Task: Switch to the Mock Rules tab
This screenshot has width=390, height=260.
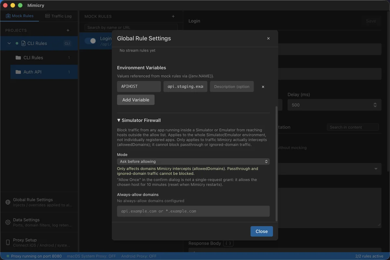Action: coord(19,16)
